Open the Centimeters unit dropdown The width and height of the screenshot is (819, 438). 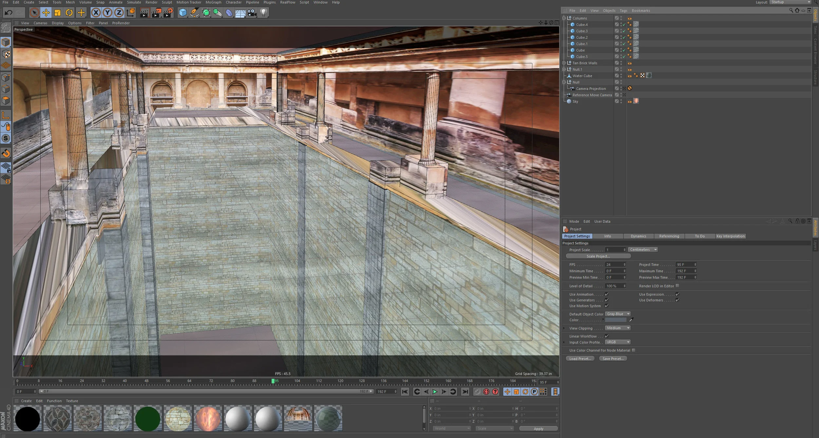coord(643,250)
